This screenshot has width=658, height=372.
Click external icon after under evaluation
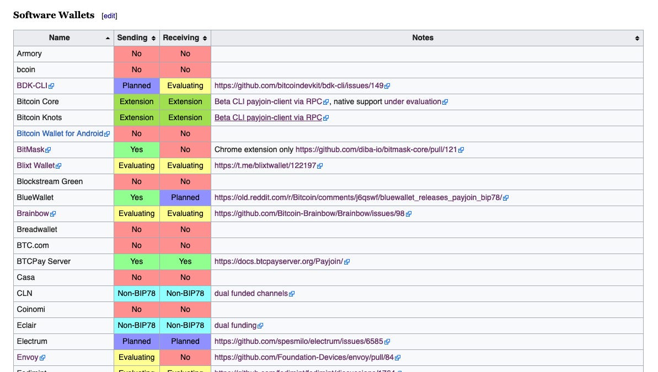(x=445, y=102)
